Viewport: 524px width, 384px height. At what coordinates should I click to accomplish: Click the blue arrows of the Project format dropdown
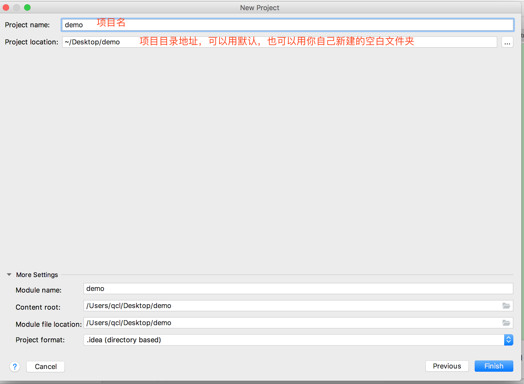[508, 340]
